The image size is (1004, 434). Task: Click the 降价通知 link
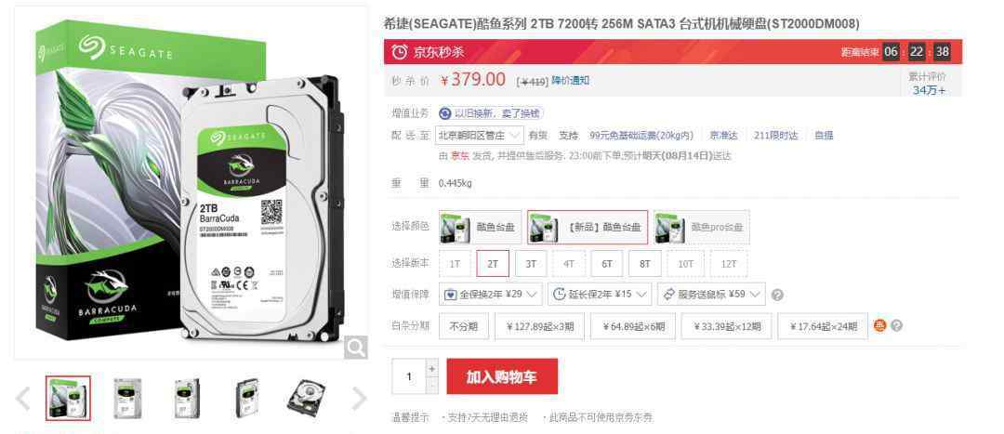[571, 81]
